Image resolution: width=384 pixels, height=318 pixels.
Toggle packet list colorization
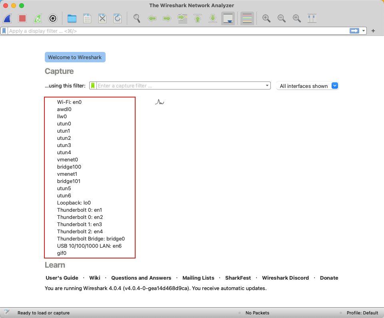(247, 18)
